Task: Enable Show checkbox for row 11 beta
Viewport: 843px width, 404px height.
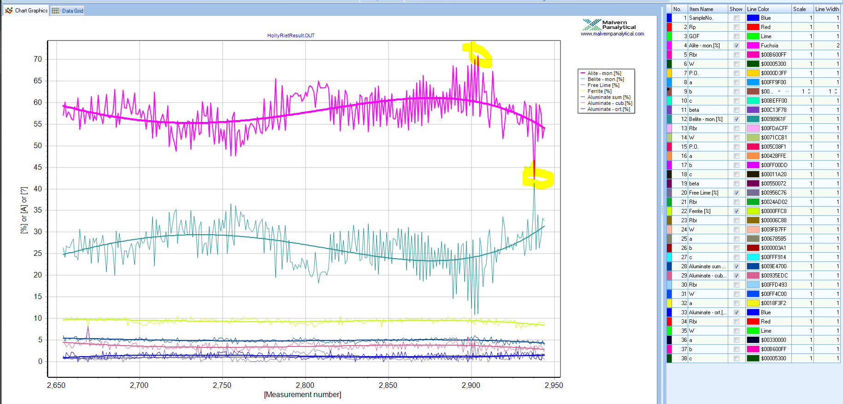Action: coord(737,110)
